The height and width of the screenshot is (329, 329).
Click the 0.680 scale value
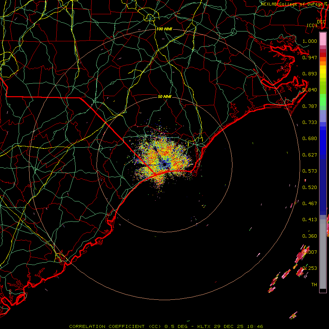tap(310, 139)
